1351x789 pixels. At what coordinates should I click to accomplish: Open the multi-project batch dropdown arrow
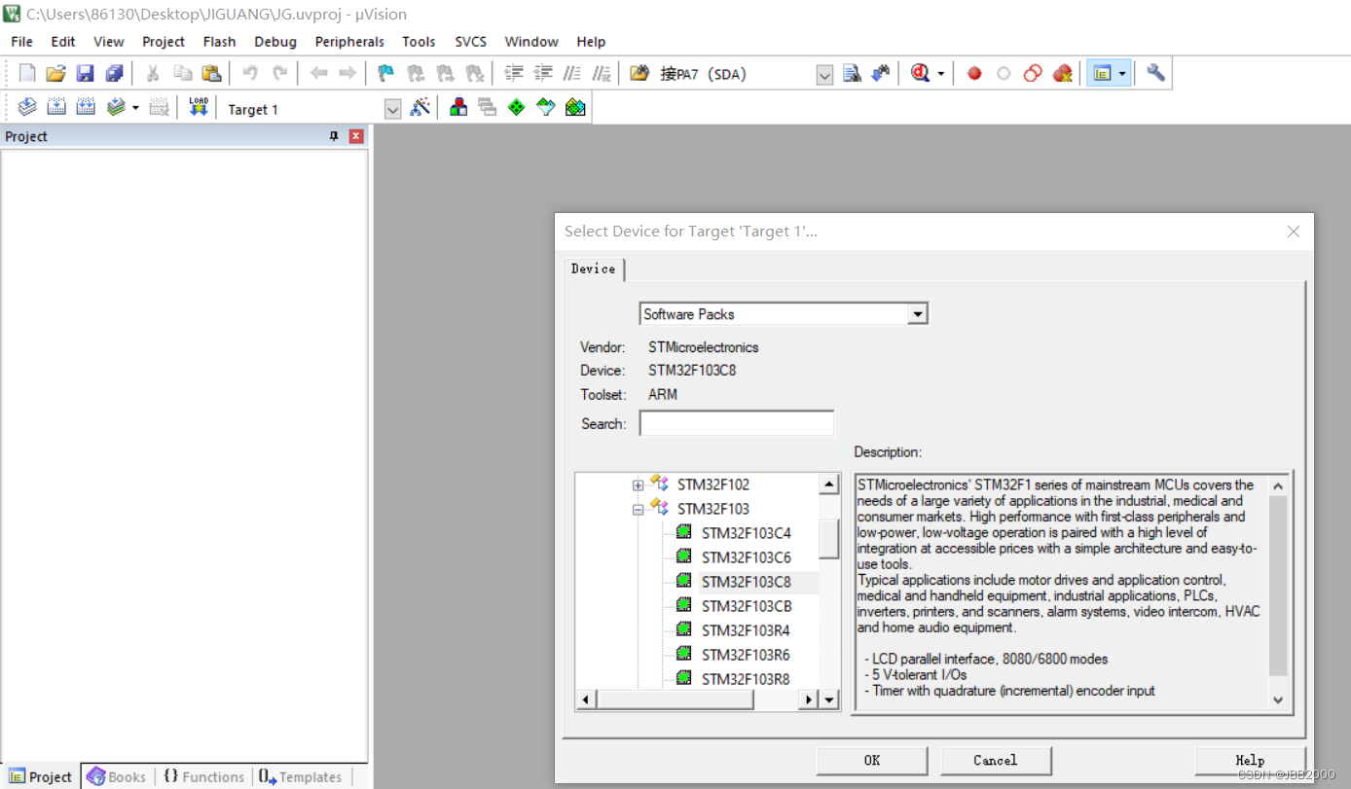135,108
